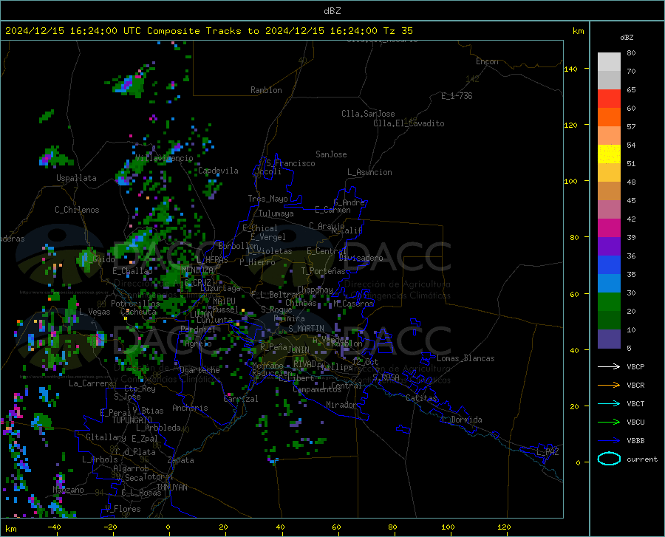Screen dimensions: 665x537
Task: Click the cyan 'current' ellipse symbol
Action: coord(609,459)
